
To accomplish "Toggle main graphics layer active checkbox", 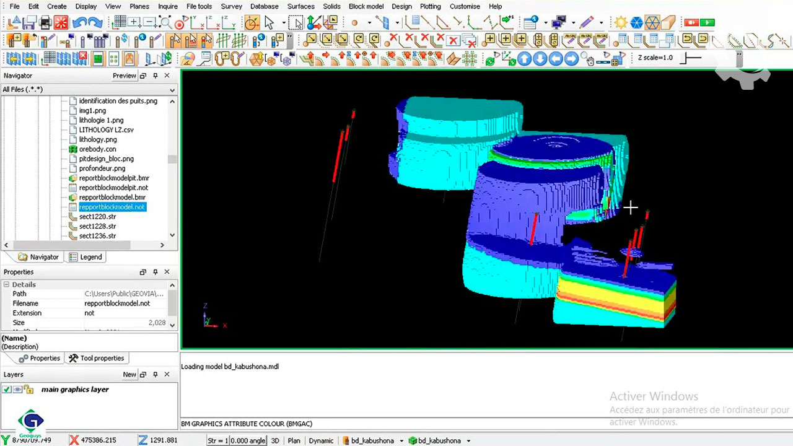I will coord(7,390).
